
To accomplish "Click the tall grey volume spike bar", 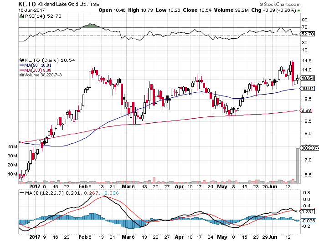I will 298,166.
